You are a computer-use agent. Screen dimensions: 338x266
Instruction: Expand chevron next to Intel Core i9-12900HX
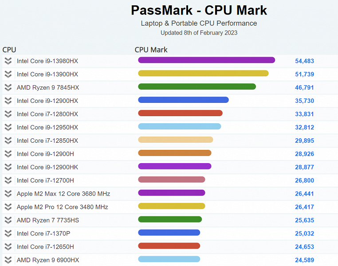click(x=8, y=101)
